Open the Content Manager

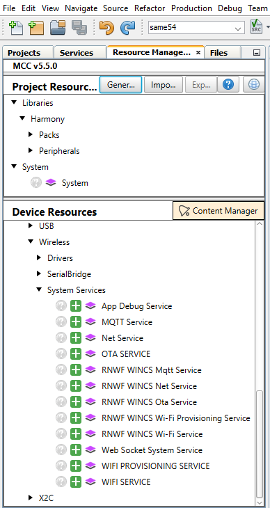tap(219, 211)
